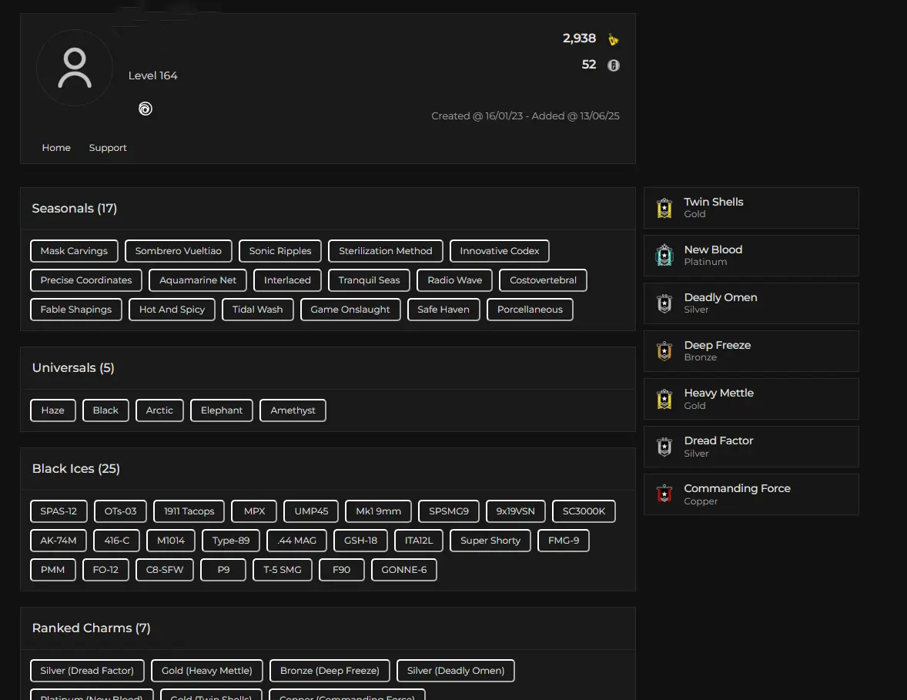This screenshot has height=700, width=907.
Task: Choose the GONNE-6 black ice tag
Action: click(x=404, y=570)
